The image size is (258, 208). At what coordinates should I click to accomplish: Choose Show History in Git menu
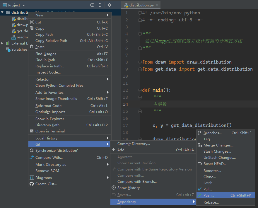tap(128, 188)
